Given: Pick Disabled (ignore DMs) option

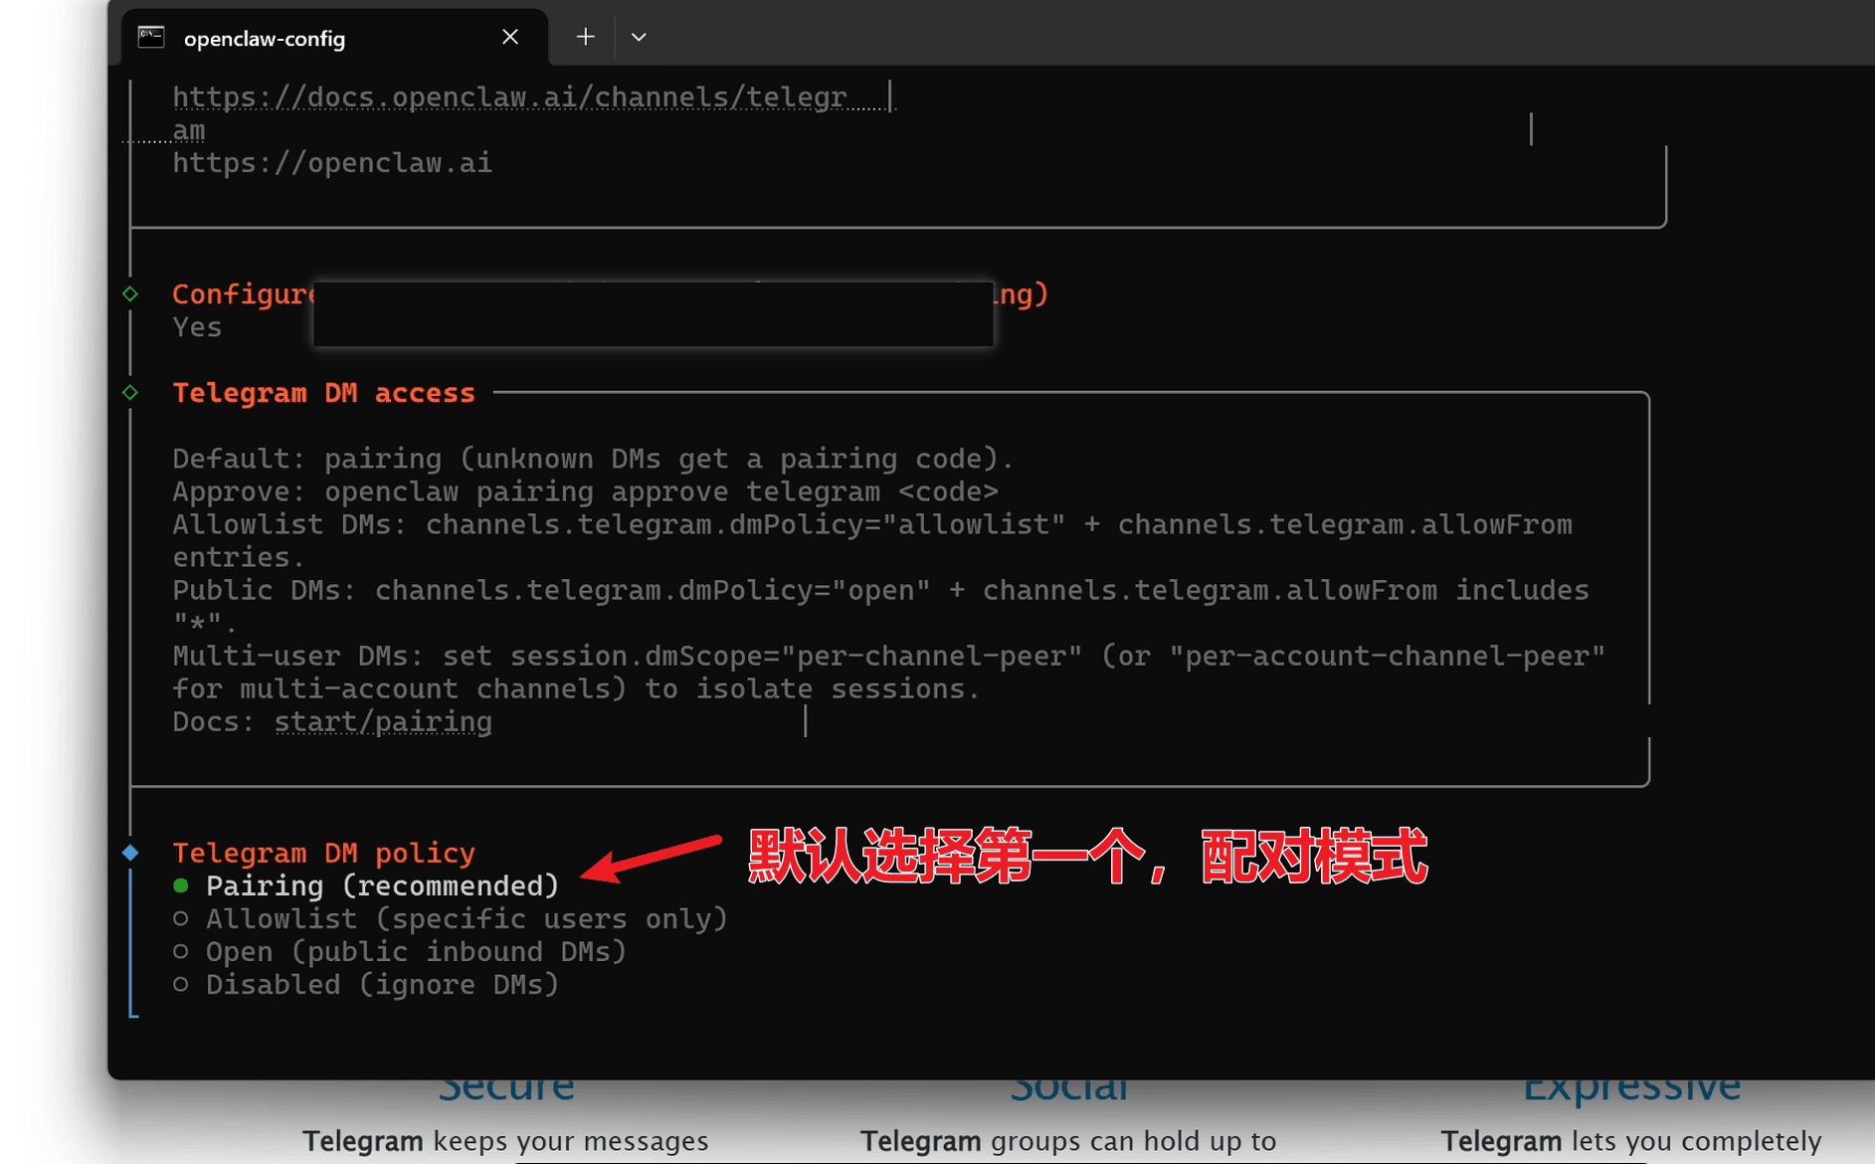Looking at the screenshot, I should click(x=181, y=984).
